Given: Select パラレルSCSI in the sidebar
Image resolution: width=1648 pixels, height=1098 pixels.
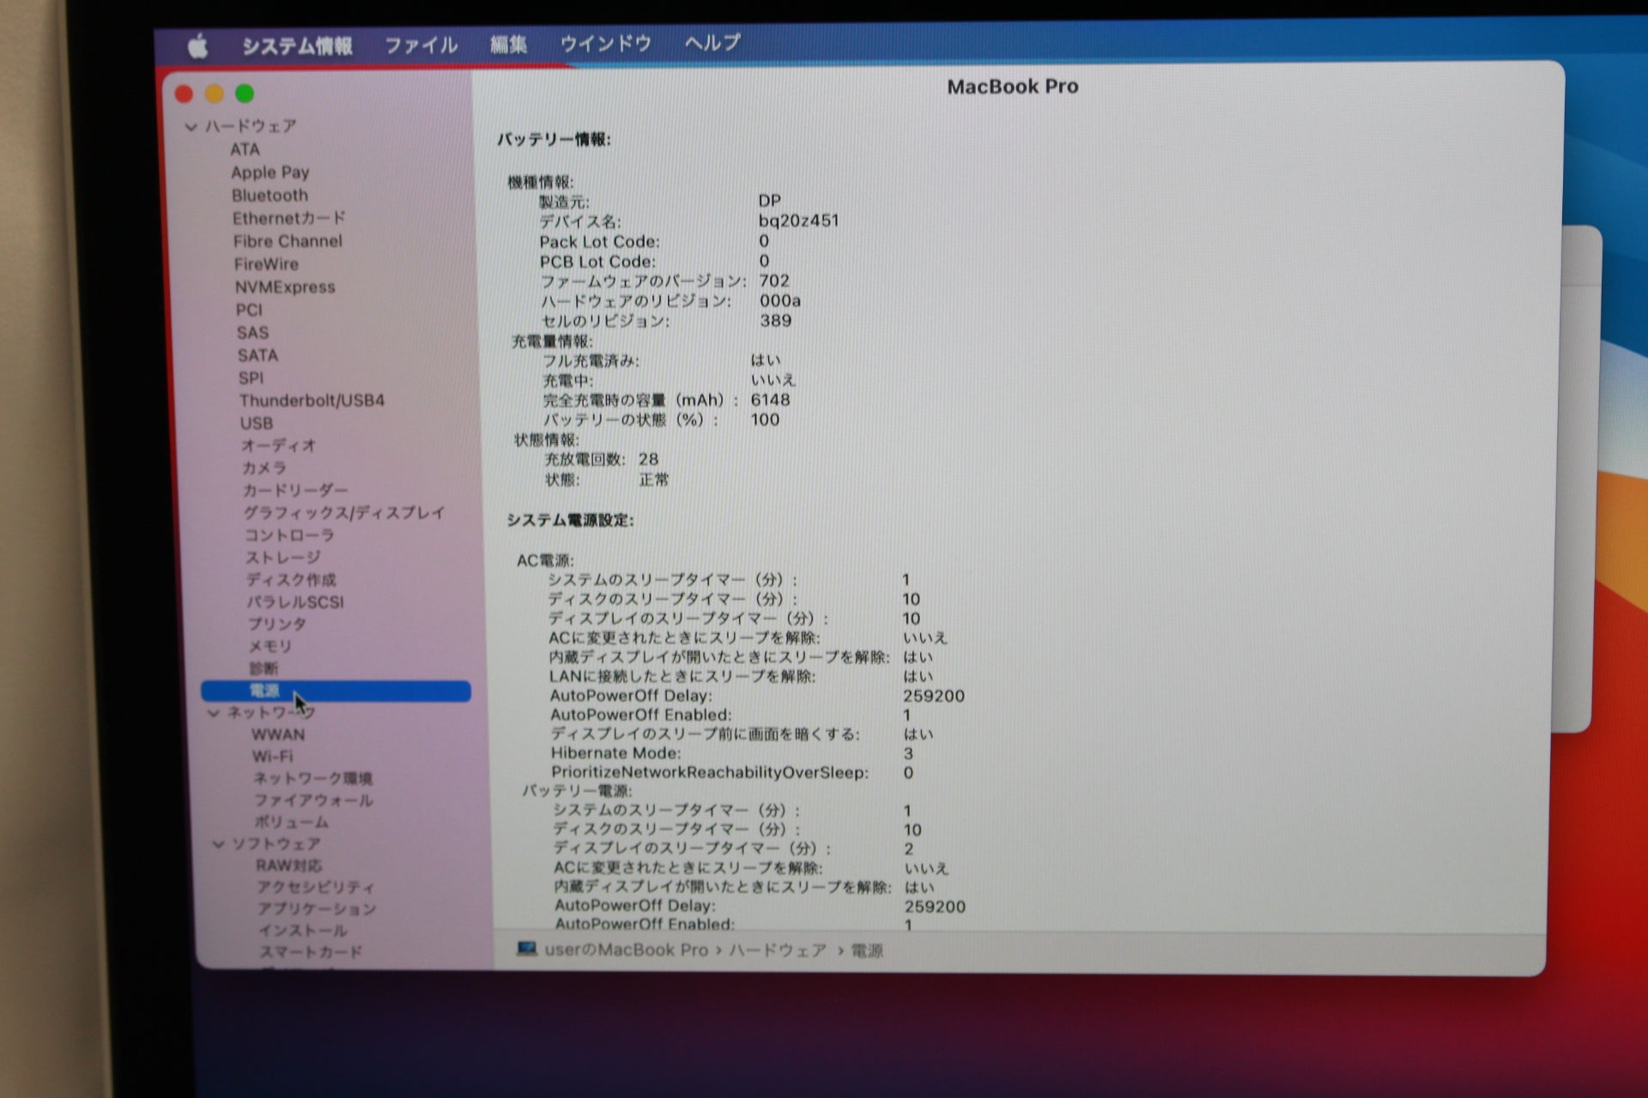Looking at the screenshot, I should [295, 601].
